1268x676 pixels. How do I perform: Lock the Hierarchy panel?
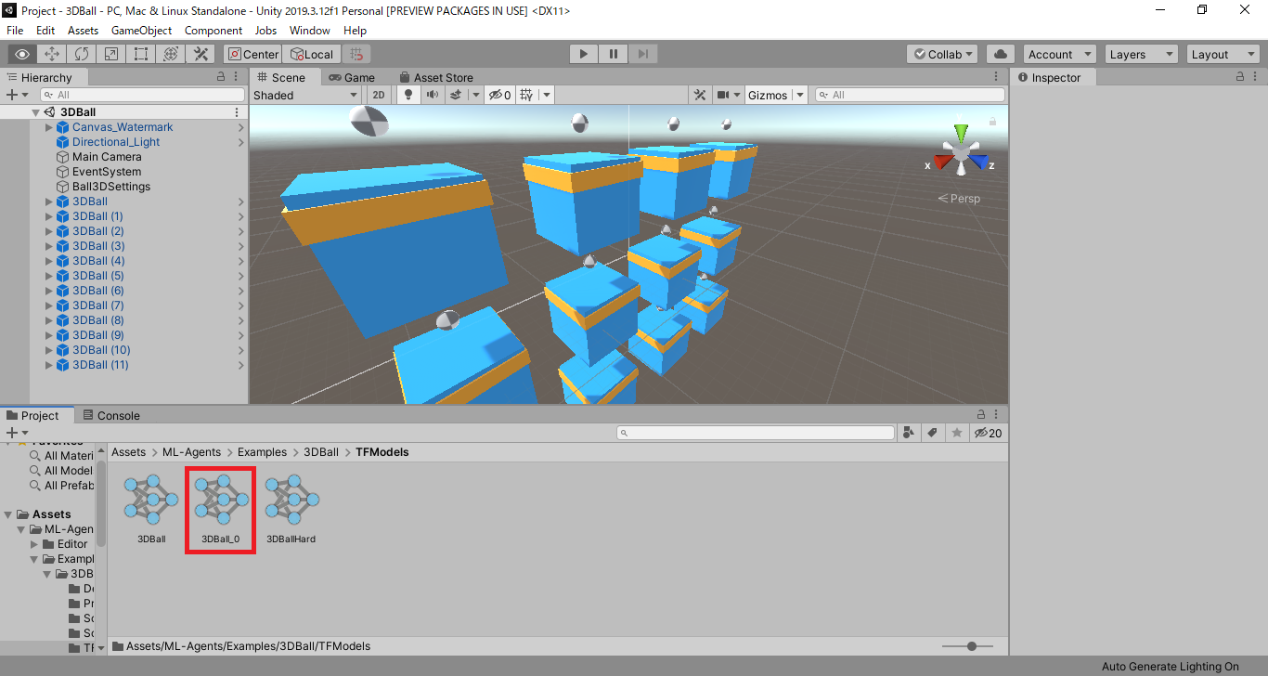tap(221, 77)
